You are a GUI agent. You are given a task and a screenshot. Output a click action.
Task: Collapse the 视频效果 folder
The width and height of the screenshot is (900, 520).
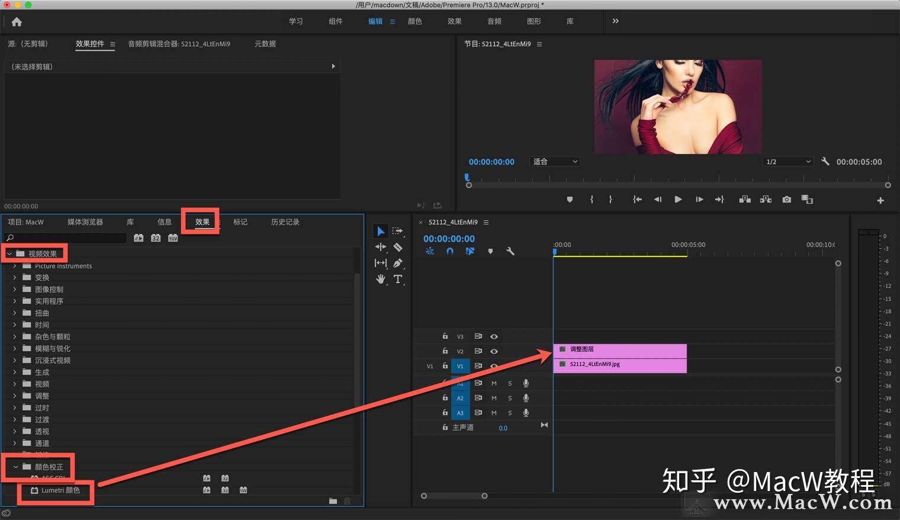coord(9,253)
